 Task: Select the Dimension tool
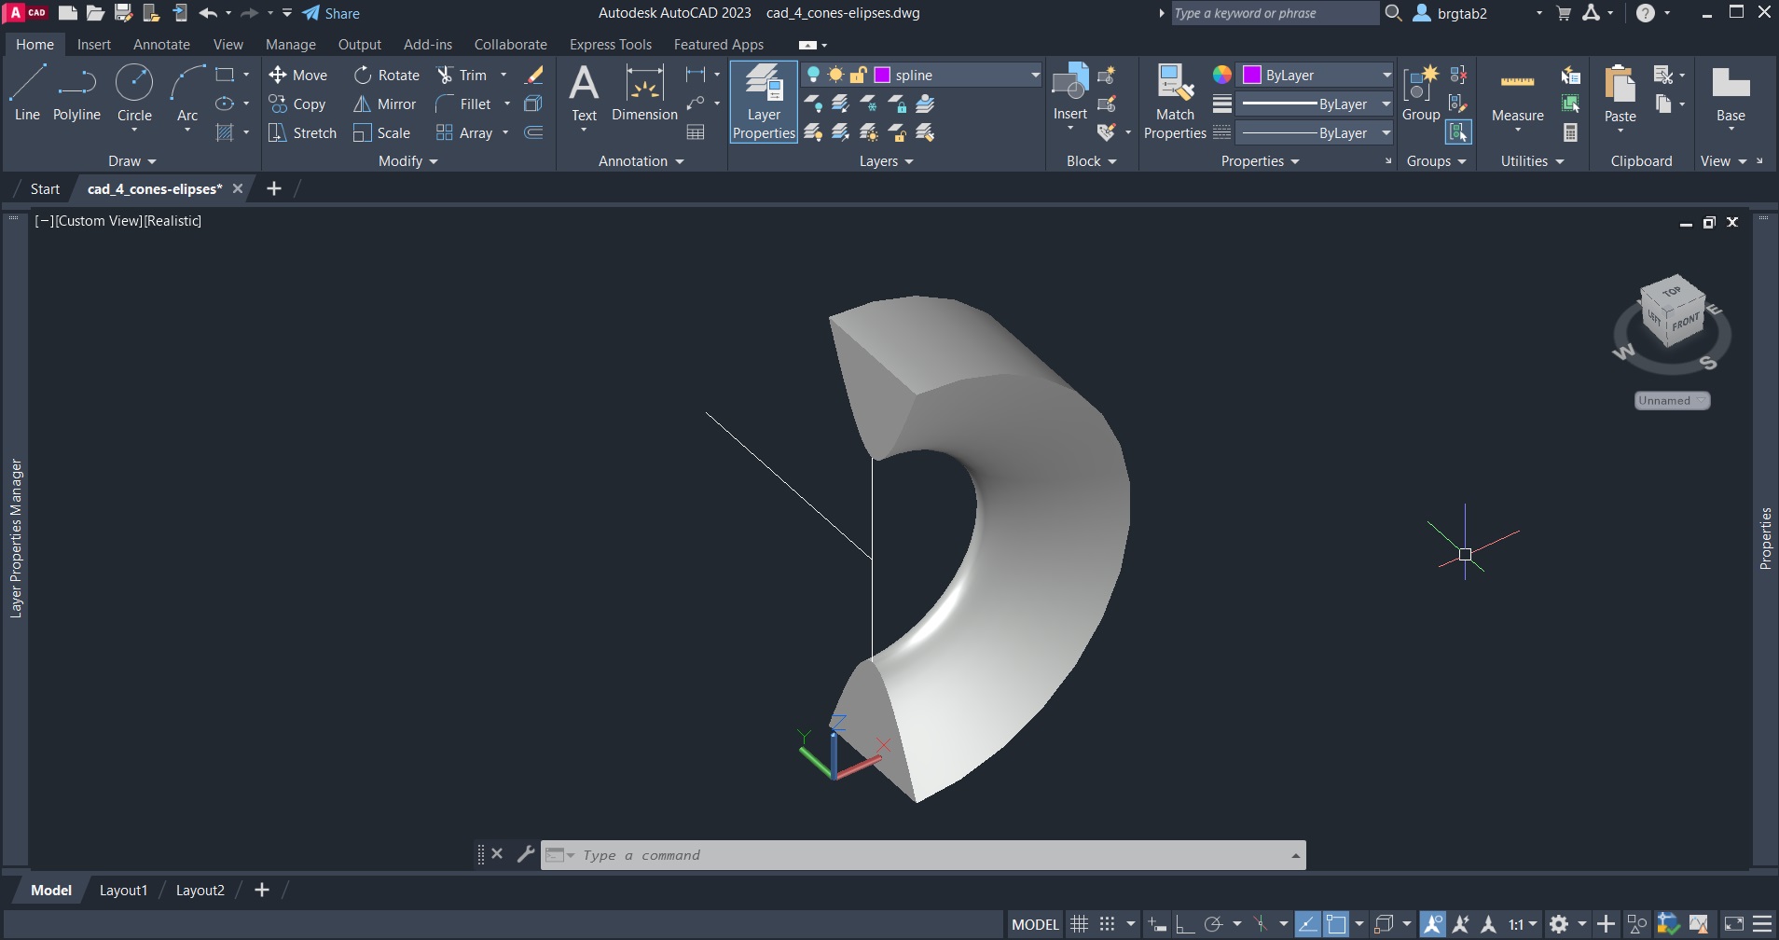point(644,93)
